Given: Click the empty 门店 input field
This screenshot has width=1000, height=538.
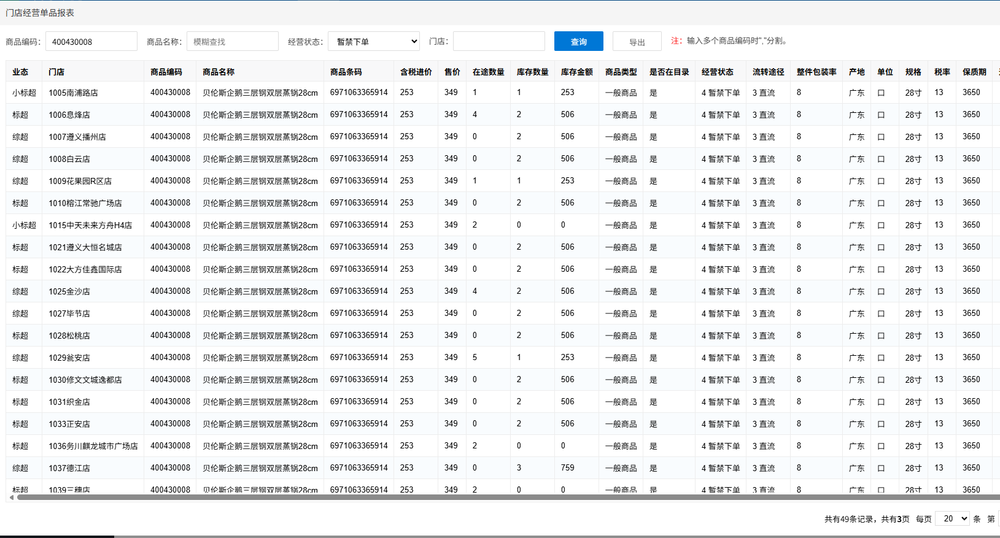Looking at the screenshot, I should click(498, 42).
